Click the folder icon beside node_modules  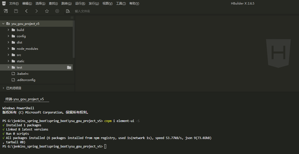pos(13,49)
